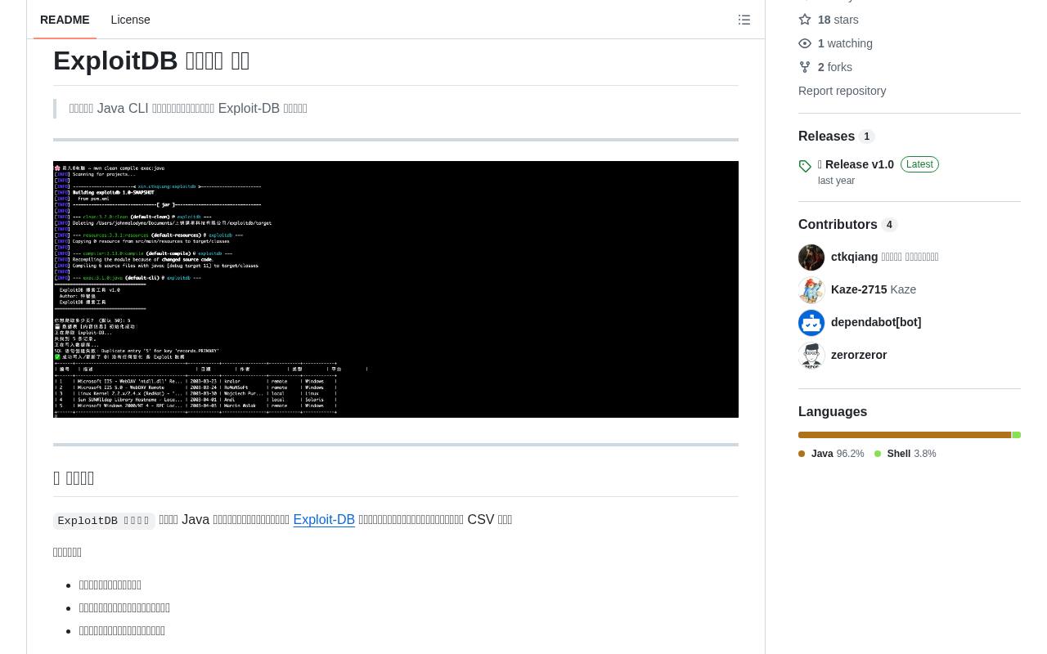
Task: Click the Contributors count badge
Action: 889,226
